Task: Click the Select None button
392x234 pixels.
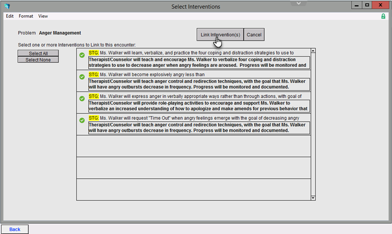Action: pyautogui.click(x=38, y=60)
